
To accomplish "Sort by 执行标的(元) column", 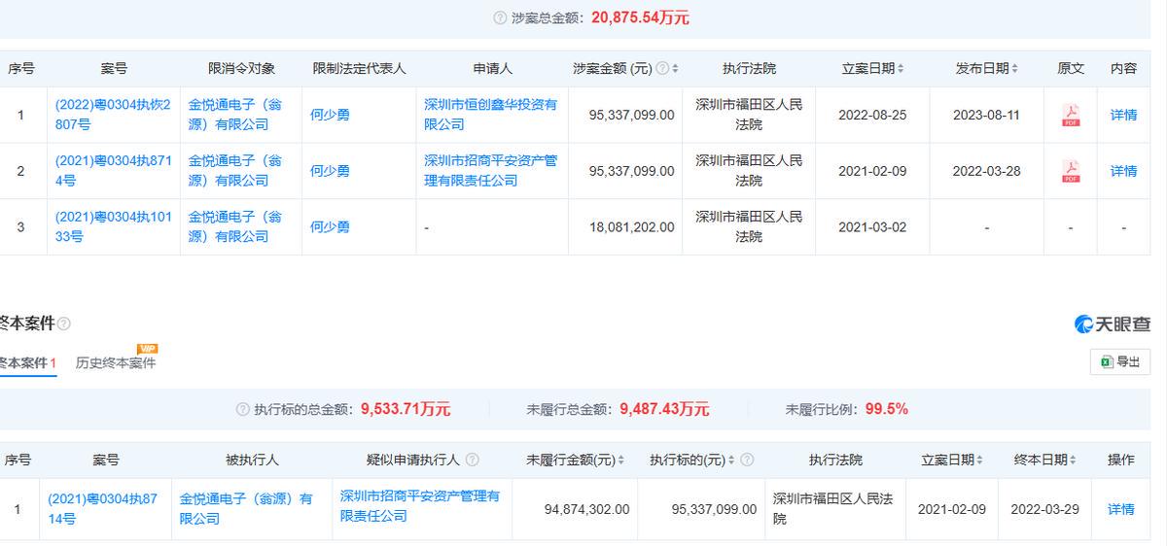I will coord(731,460).
